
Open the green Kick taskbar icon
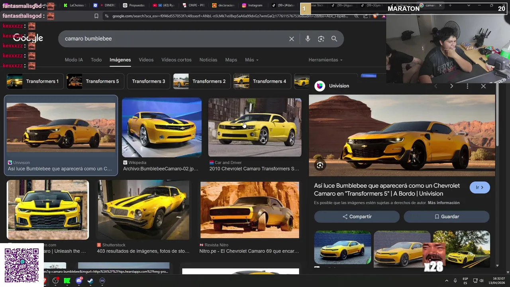coord(67,281)
